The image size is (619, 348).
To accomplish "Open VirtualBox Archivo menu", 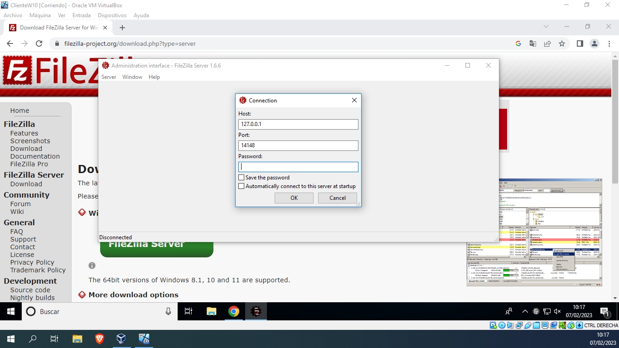I will point(13,15).
